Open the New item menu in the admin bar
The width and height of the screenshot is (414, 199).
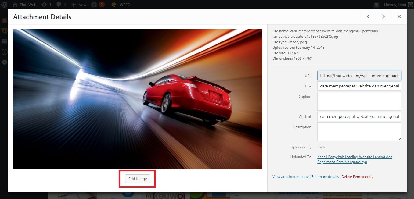[x=79, y=5]
